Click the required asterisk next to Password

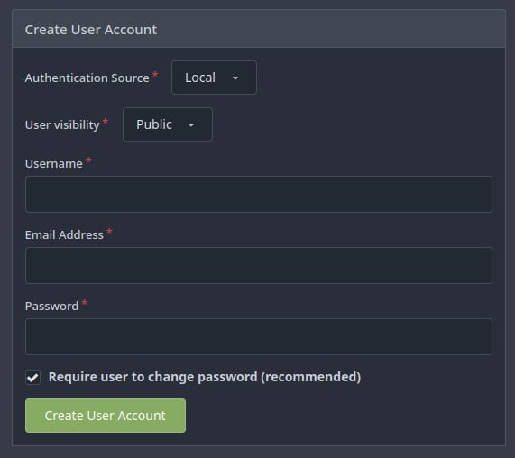(x=85, y=302)
